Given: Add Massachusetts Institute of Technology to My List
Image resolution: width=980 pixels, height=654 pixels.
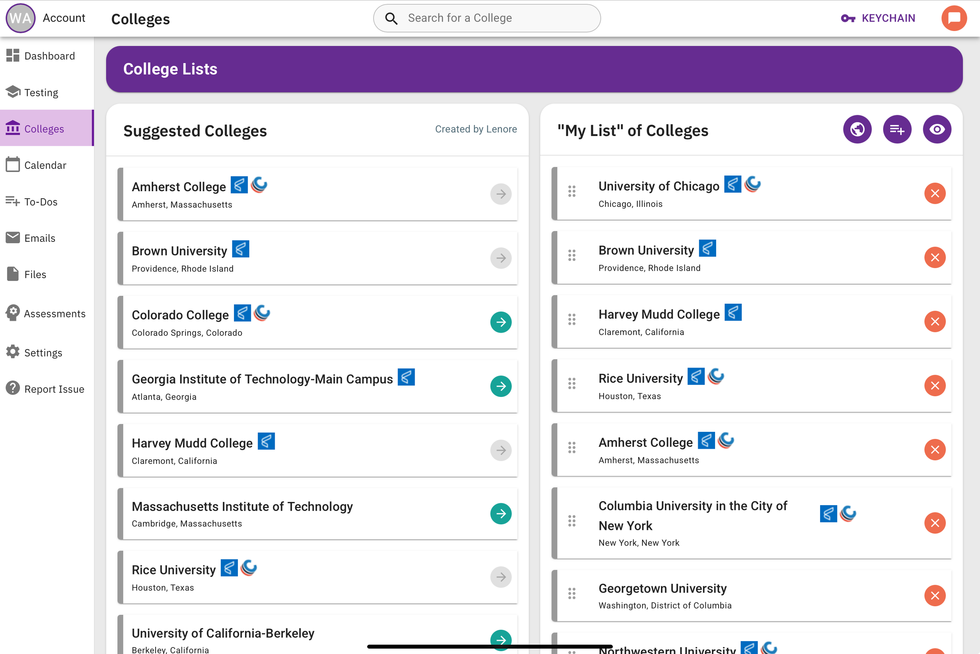Looking at the screenshot, I should coord(501,513).
